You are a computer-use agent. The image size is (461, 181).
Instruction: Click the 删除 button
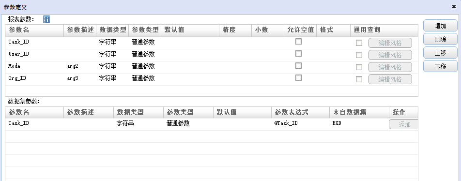[x=440, y=39]
